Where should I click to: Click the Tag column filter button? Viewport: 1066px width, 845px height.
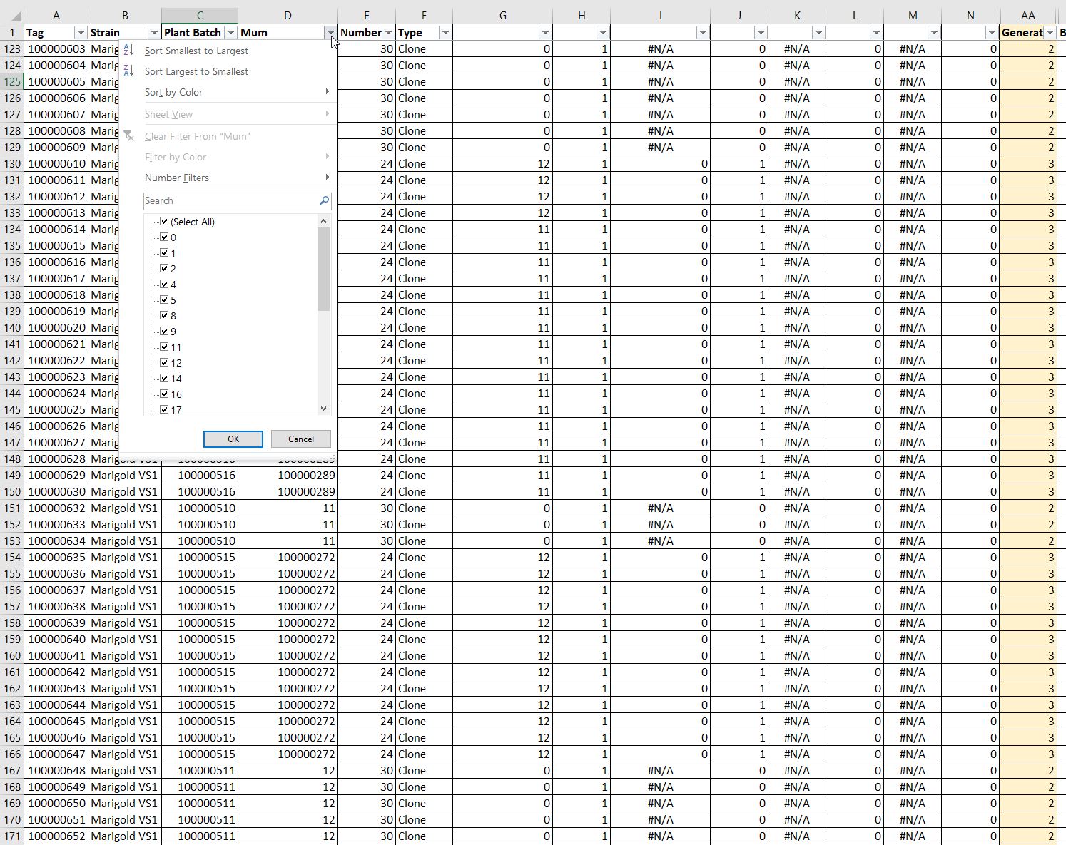(x=80, y=33)
